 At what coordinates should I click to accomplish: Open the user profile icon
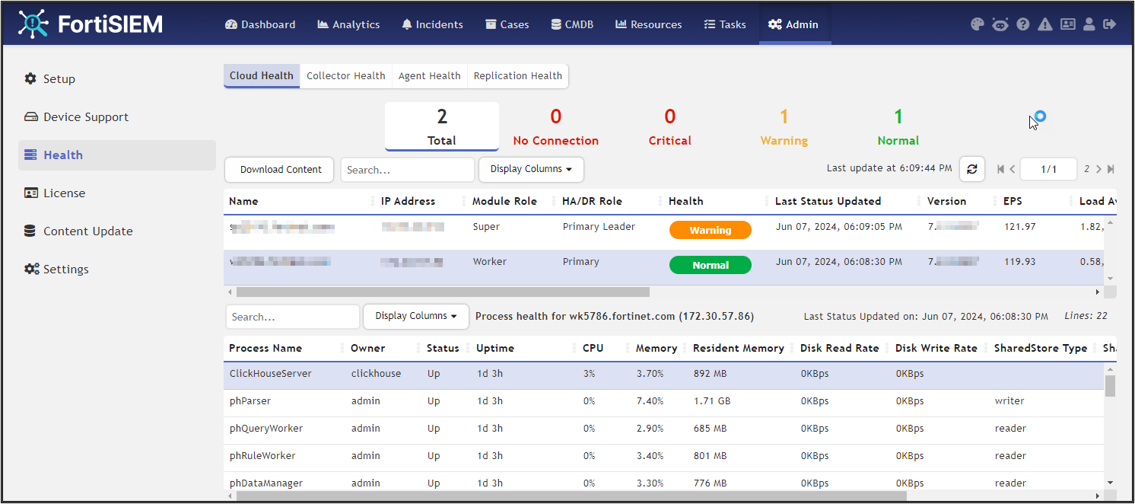[1088, 24]
